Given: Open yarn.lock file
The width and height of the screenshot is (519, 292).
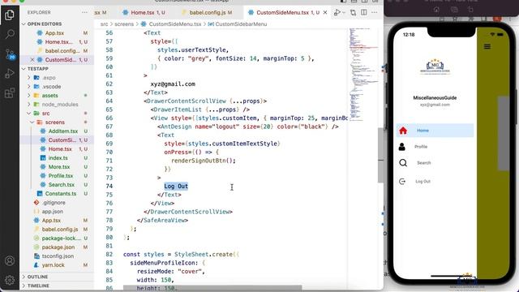Looking at the screenshot, I should (x=53, y=265).
